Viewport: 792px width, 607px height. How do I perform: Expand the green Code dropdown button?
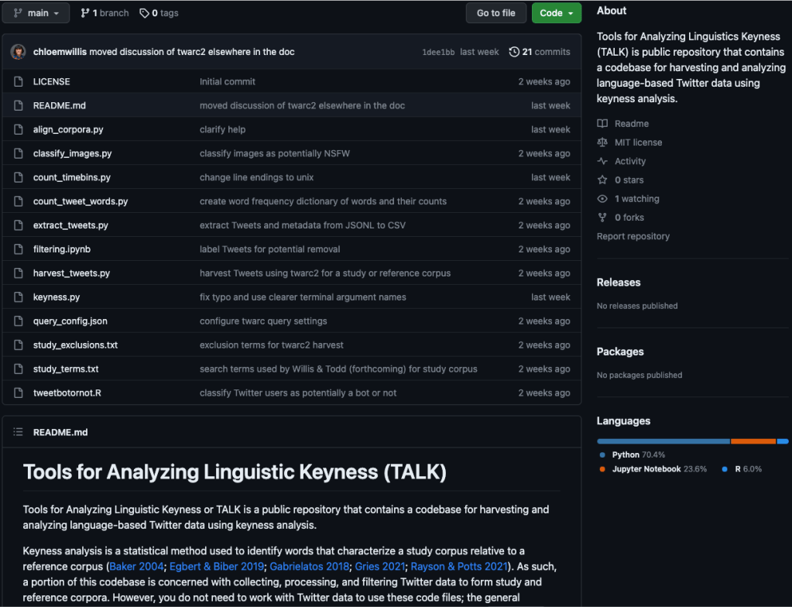[556, 13]
